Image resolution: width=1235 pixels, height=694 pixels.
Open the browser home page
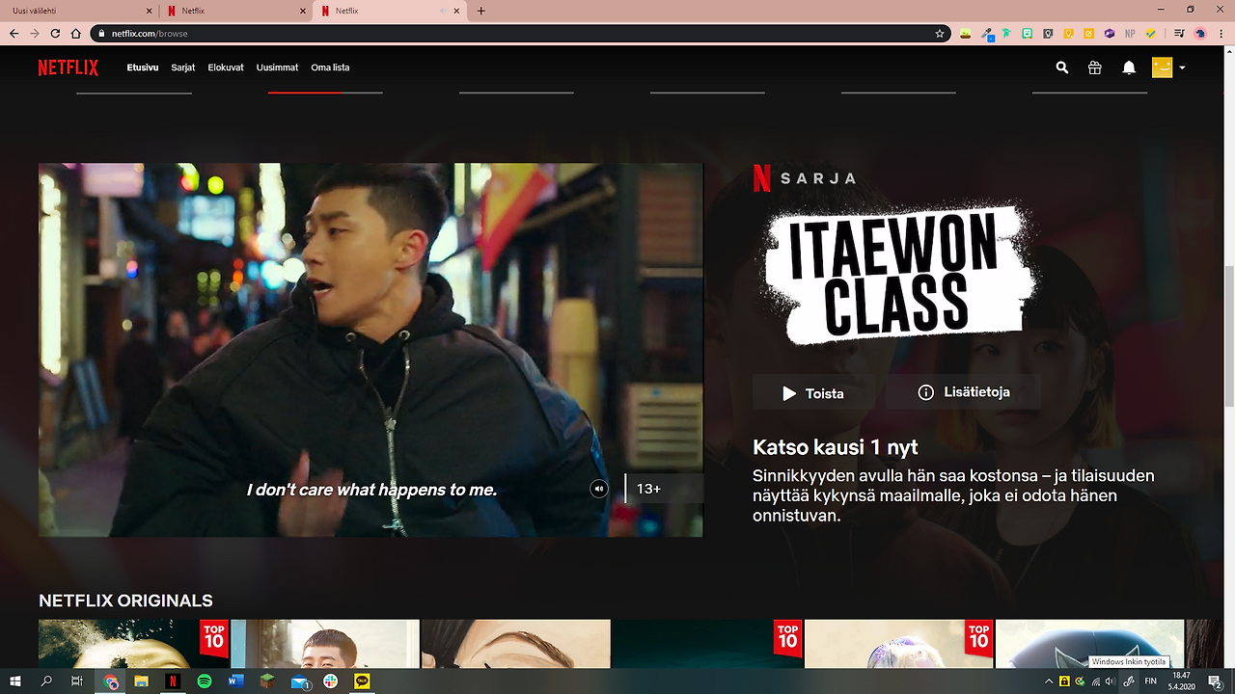(76, 34)
